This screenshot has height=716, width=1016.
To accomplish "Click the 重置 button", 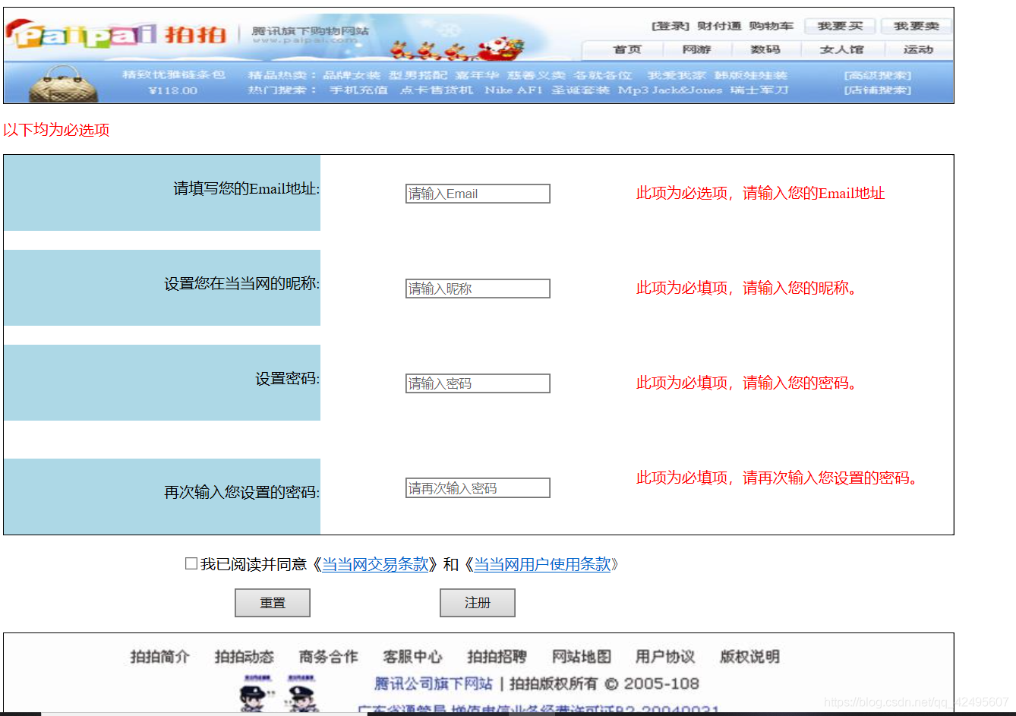I will 272,602.
